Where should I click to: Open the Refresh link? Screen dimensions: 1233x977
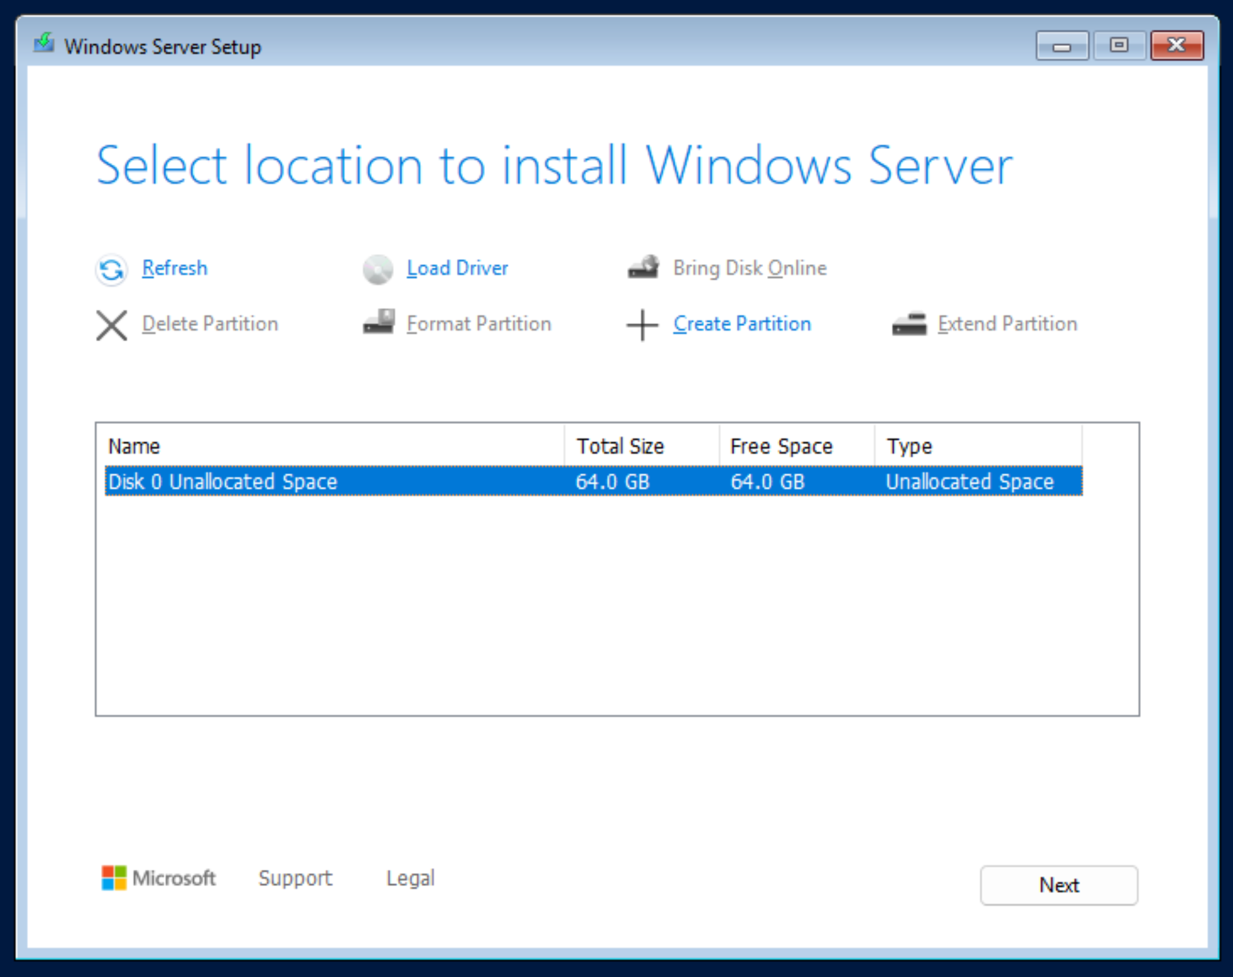(x=175, y=268)
